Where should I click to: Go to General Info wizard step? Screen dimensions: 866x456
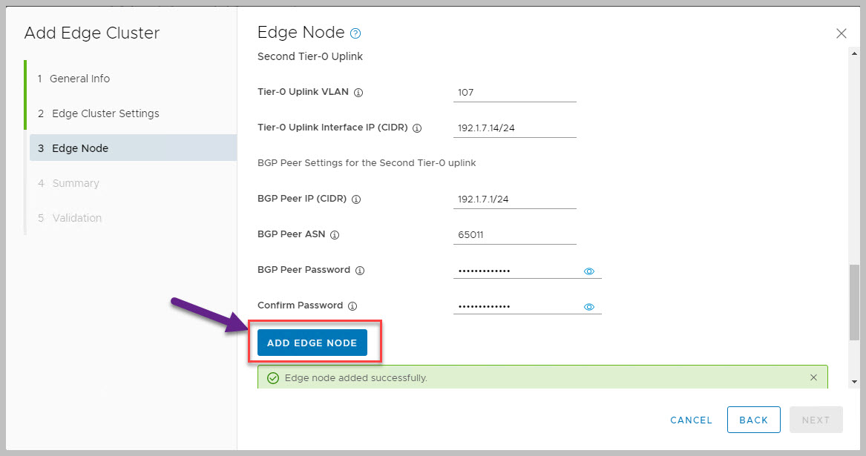(79, 79)
